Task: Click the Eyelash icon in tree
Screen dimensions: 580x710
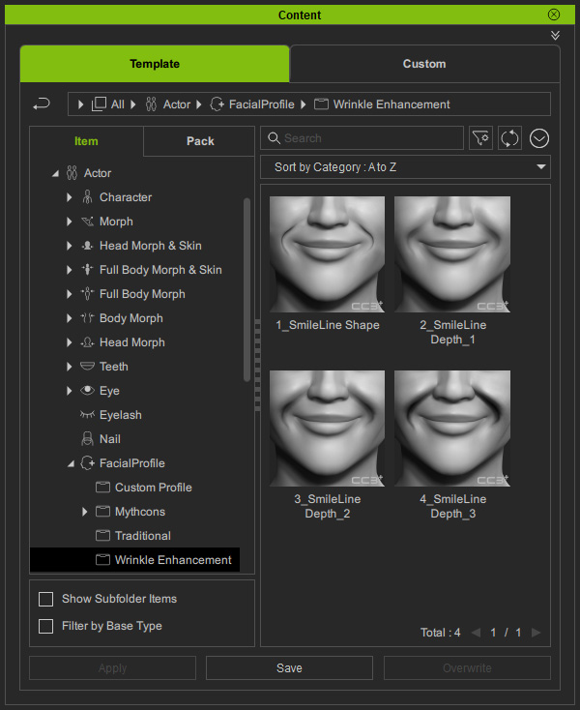Action: coord(87,415)
